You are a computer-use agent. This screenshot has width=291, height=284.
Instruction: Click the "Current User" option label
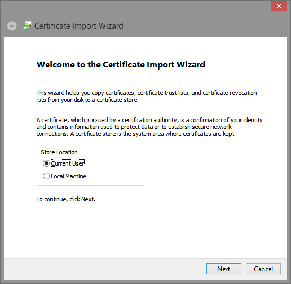tap(68, 163)
